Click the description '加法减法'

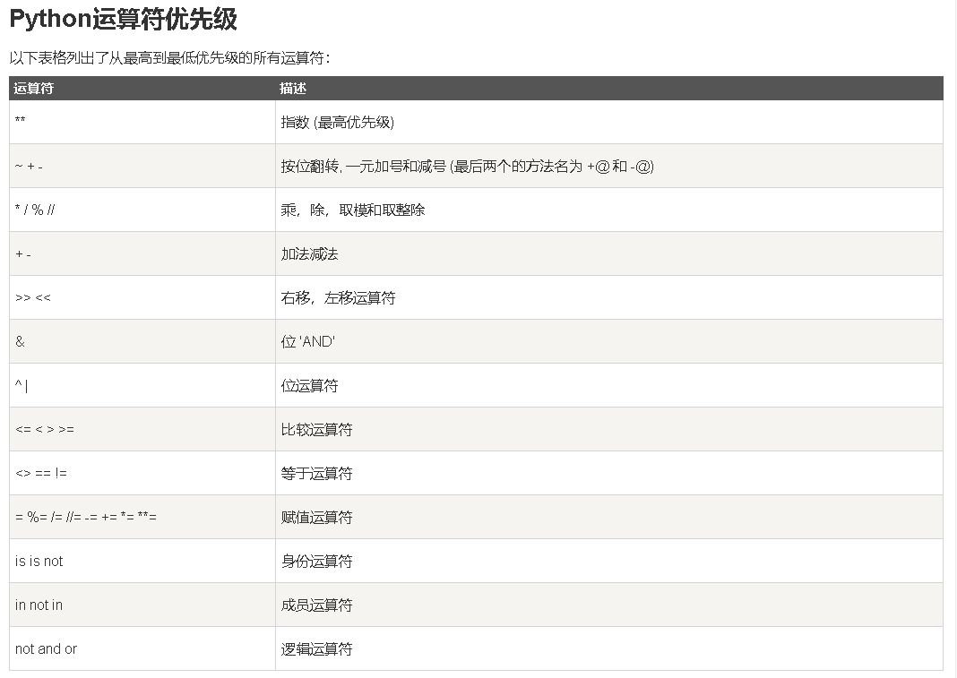coord(309,253)
